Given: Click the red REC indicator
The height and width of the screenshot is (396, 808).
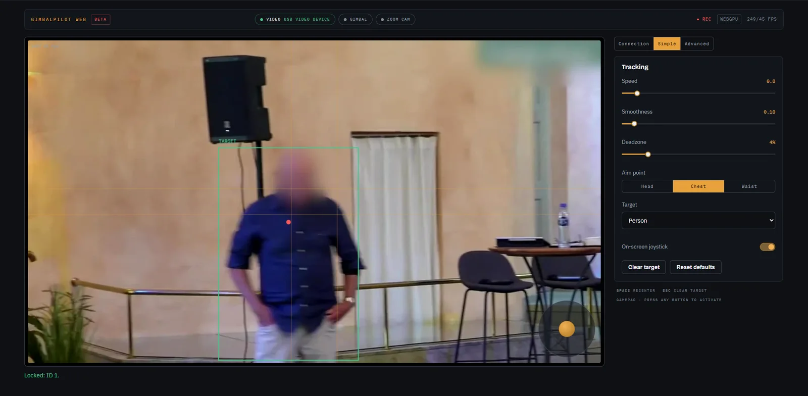Looking at the screenshot, I should [704, 19].
